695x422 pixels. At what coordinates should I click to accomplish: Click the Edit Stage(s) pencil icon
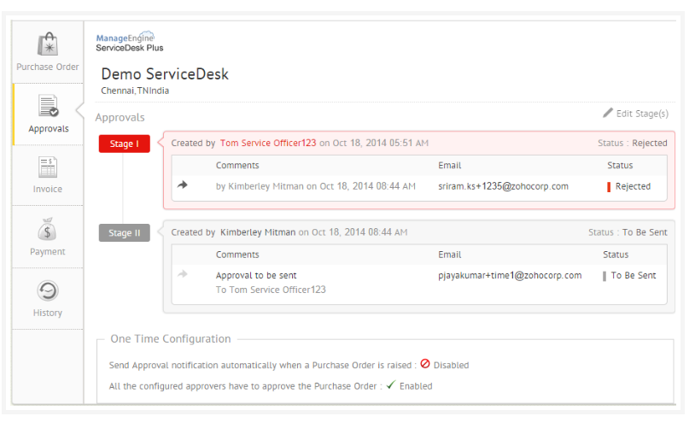click(x=608, y=113)
